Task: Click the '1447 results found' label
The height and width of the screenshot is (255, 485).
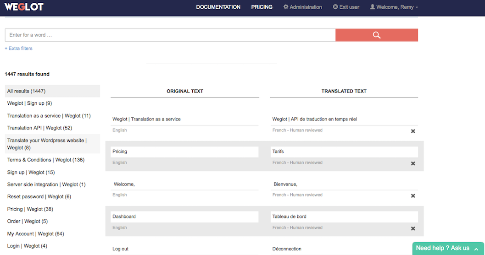Action: tap(27, 74)
